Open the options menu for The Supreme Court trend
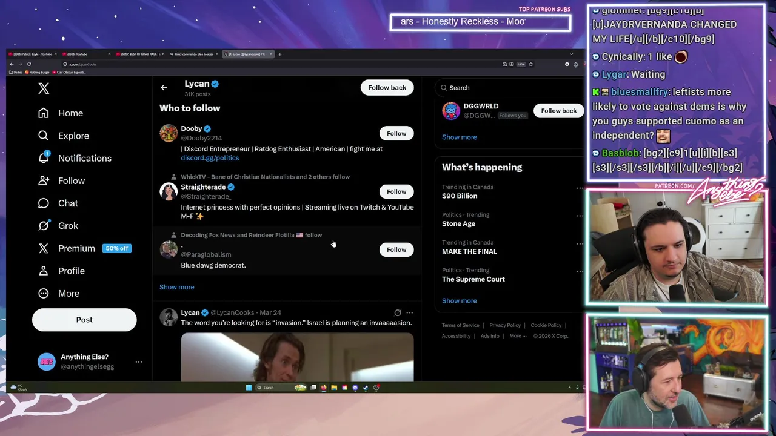 [580, 271]
